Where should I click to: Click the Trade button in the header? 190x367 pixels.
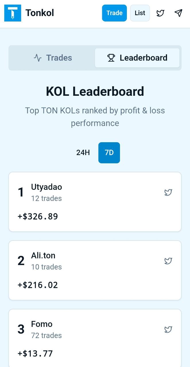click(x=114, y=13)
